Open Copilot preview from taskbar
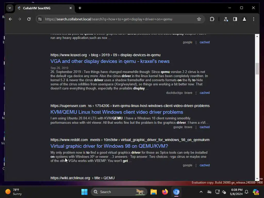 click(256, 192)
